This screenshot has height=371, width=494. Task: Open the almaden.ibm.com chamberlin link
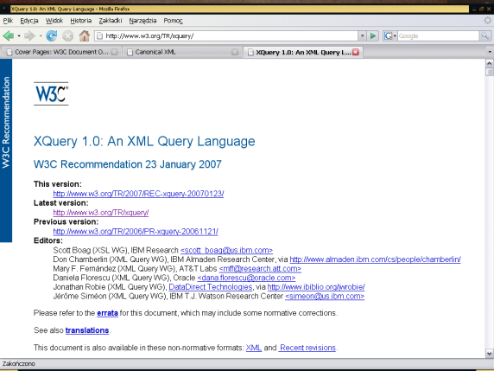pos(375,259)
